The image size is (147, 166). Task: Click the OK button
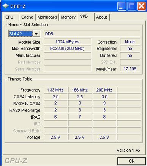[131, 161]
